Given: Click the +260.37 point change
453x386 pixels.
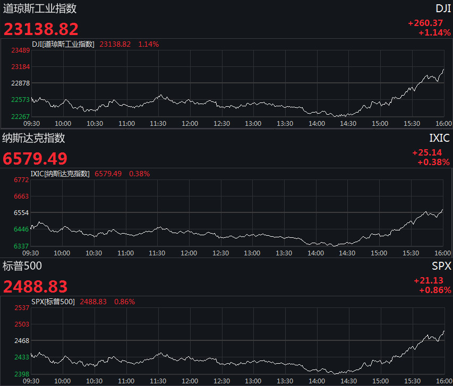Looking at the screenshot, I should (425, 23).
